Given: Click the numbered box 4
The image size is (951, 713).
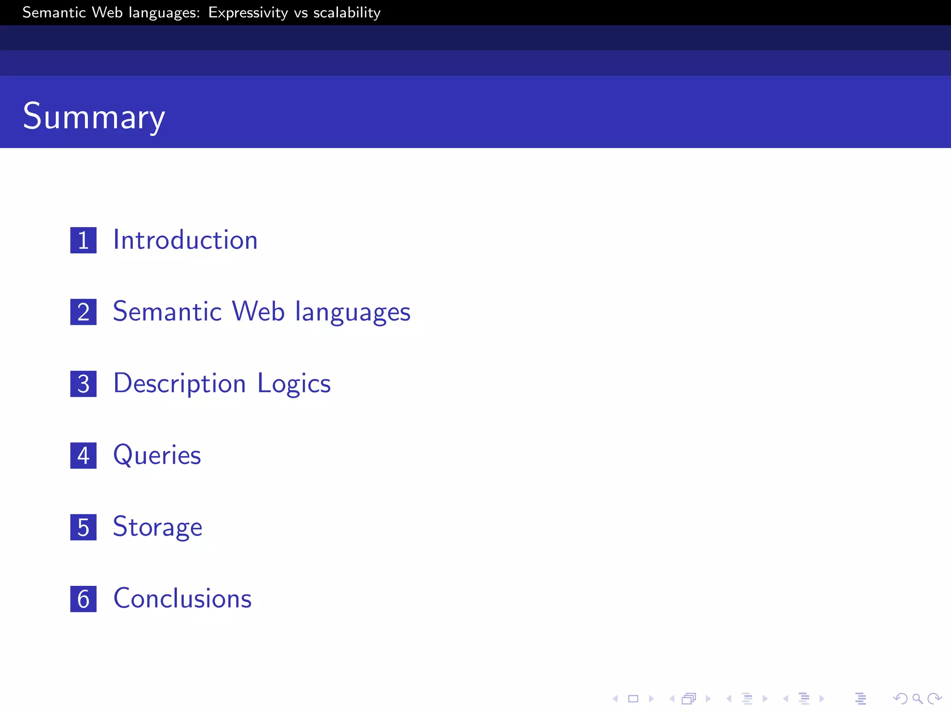Looking at the screenshot, I should pyautogui.click(x=84, y=455).
